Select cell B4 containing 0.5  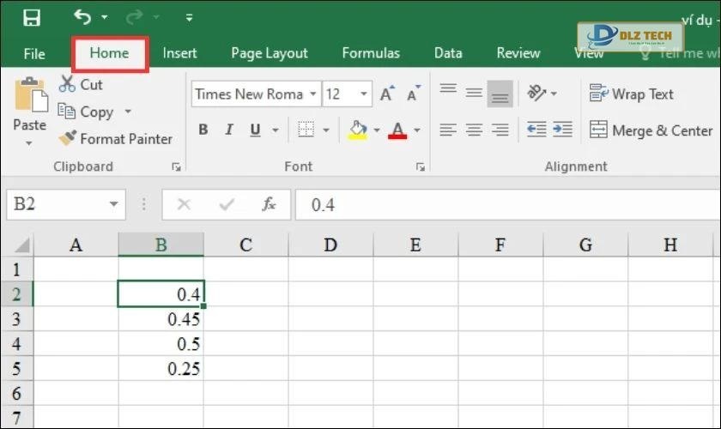(x=161, y=344)
